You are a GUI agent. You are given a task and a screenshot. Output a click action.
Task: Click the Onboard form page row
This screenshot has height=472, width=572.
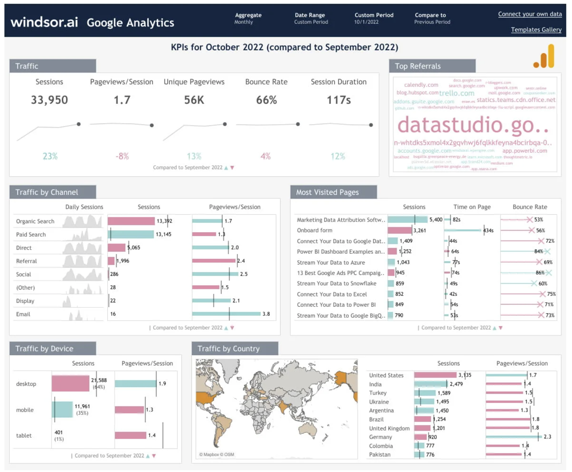tap(426, 230)
